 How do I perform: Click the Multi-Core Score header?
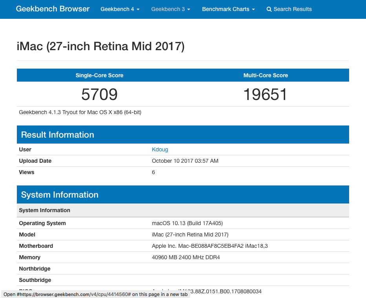point(266,75)
